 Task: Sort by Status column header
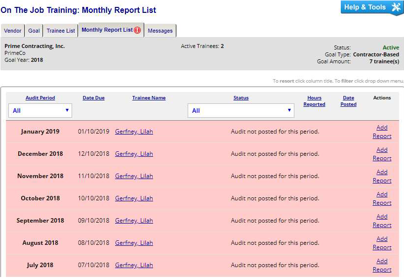coord(241,98)
